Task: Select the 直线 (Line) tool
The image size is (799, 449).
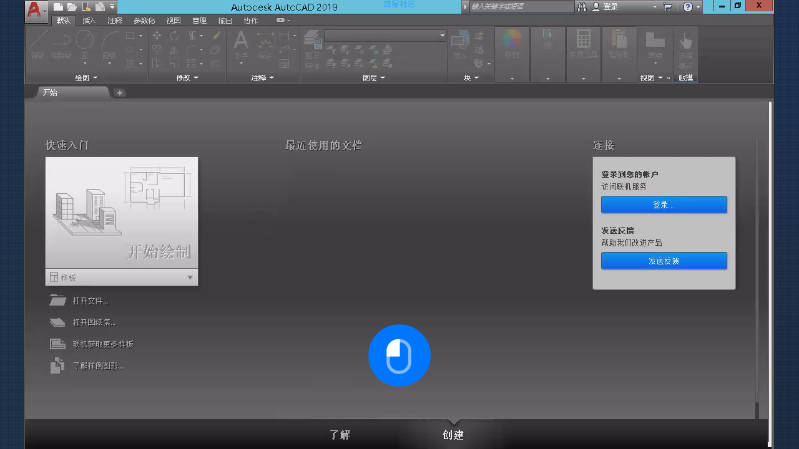Action: tap(38, 44)
